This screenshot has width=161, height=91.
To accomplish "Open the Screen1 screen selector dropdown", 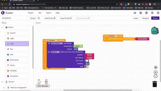I will point(34,18).
